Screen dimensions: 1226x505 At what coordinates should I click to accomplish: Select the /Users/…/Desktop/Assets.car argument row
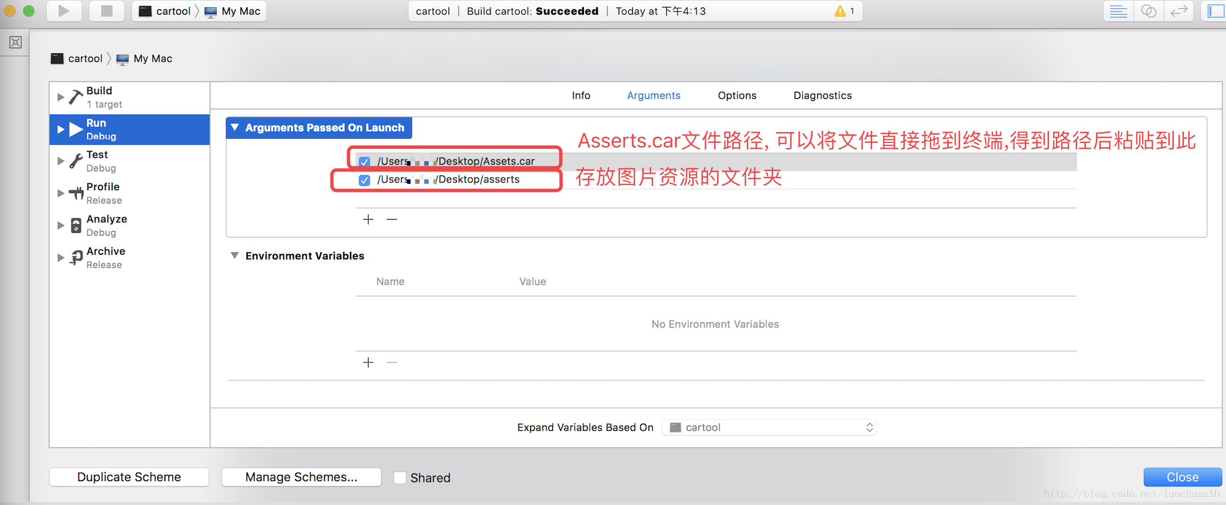coord(716,162)
